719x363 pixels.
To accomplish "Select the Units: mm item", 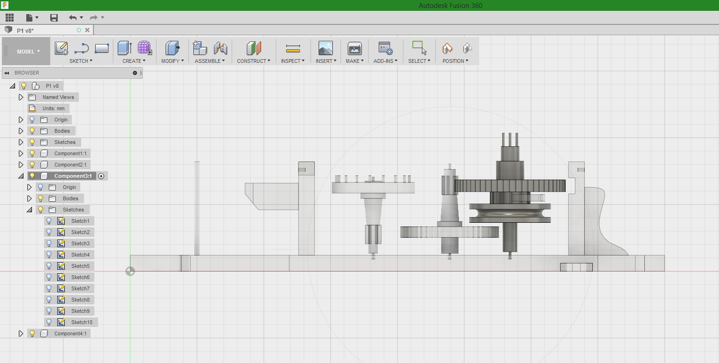I will pyautogui.click(x=54, y=108).
